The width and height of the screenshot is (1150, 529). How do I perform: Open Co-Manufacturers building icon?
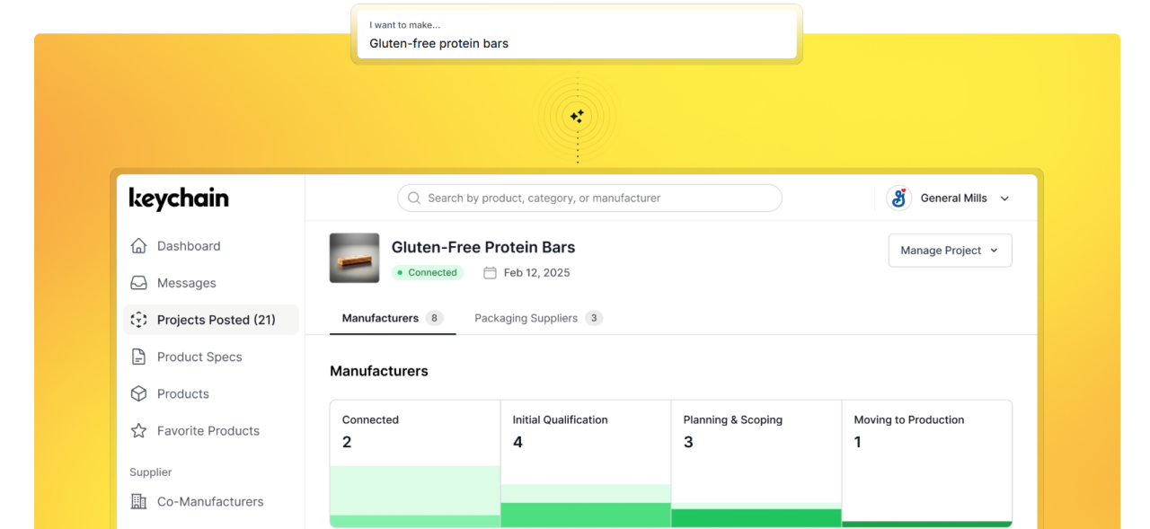click(138, 502)
